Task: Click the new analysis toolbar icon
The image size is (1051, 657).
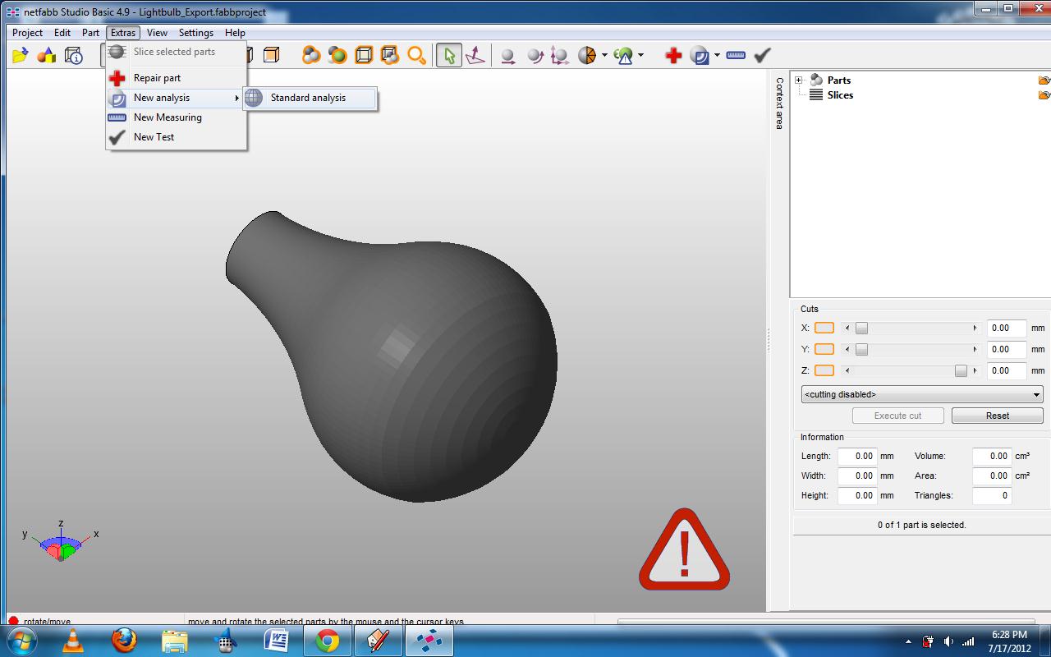Action: point(700,55)
